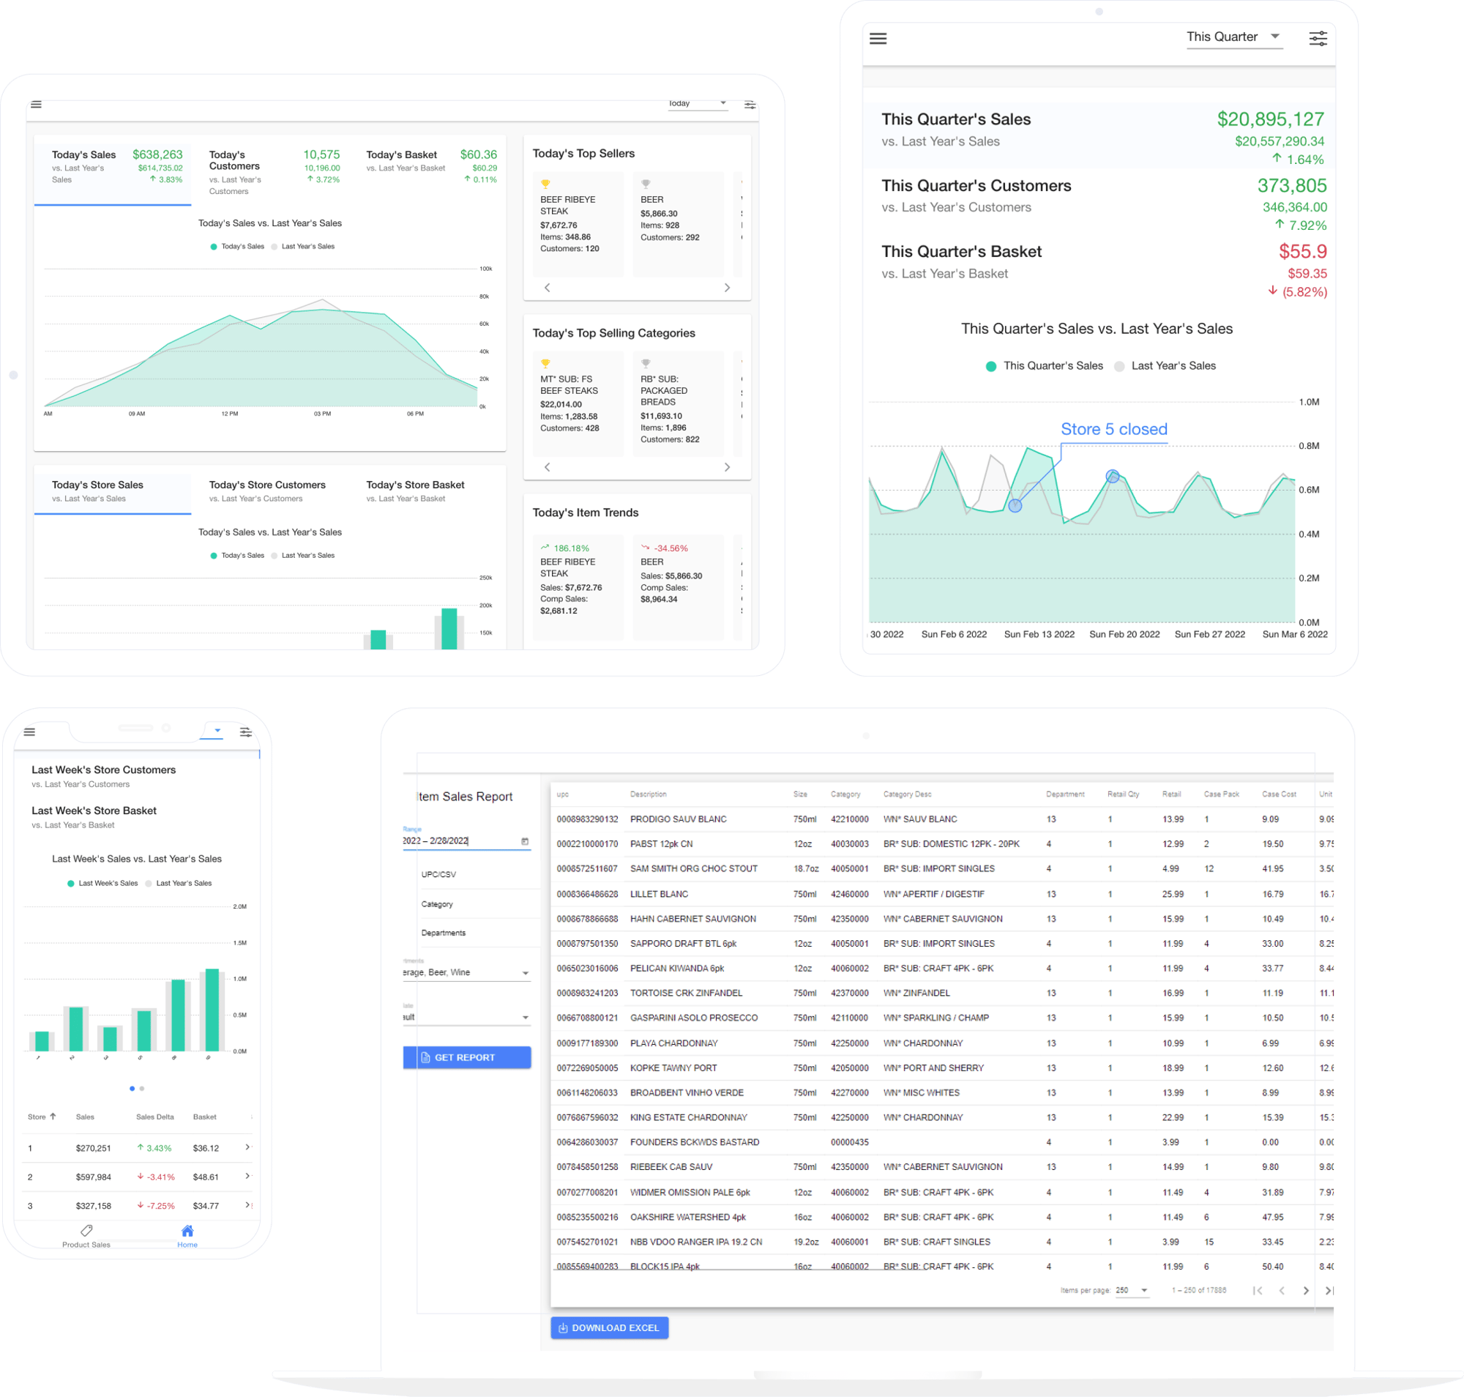
Task: Open the Items per page dropdown
Action: 1132,1291
